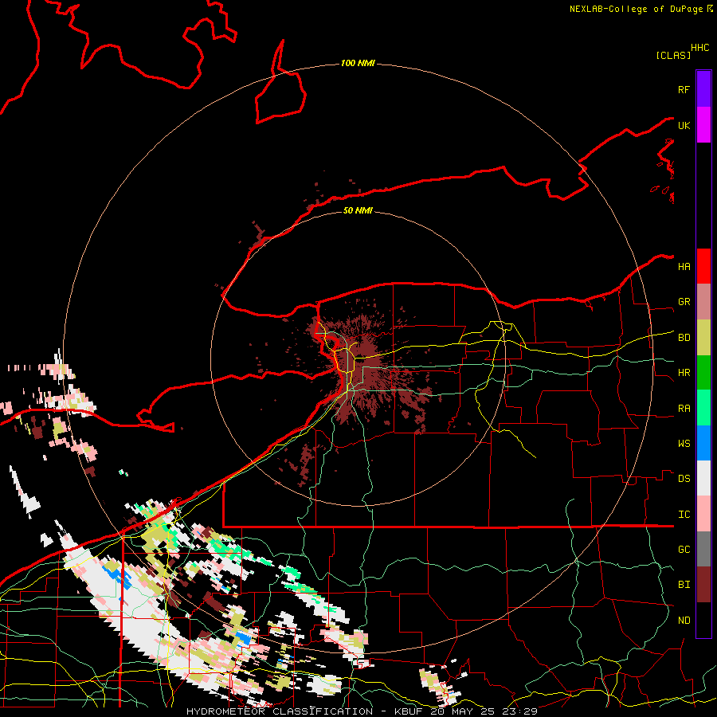
Task: Click the UK magenta legend swatch
Action: [703, 125]
